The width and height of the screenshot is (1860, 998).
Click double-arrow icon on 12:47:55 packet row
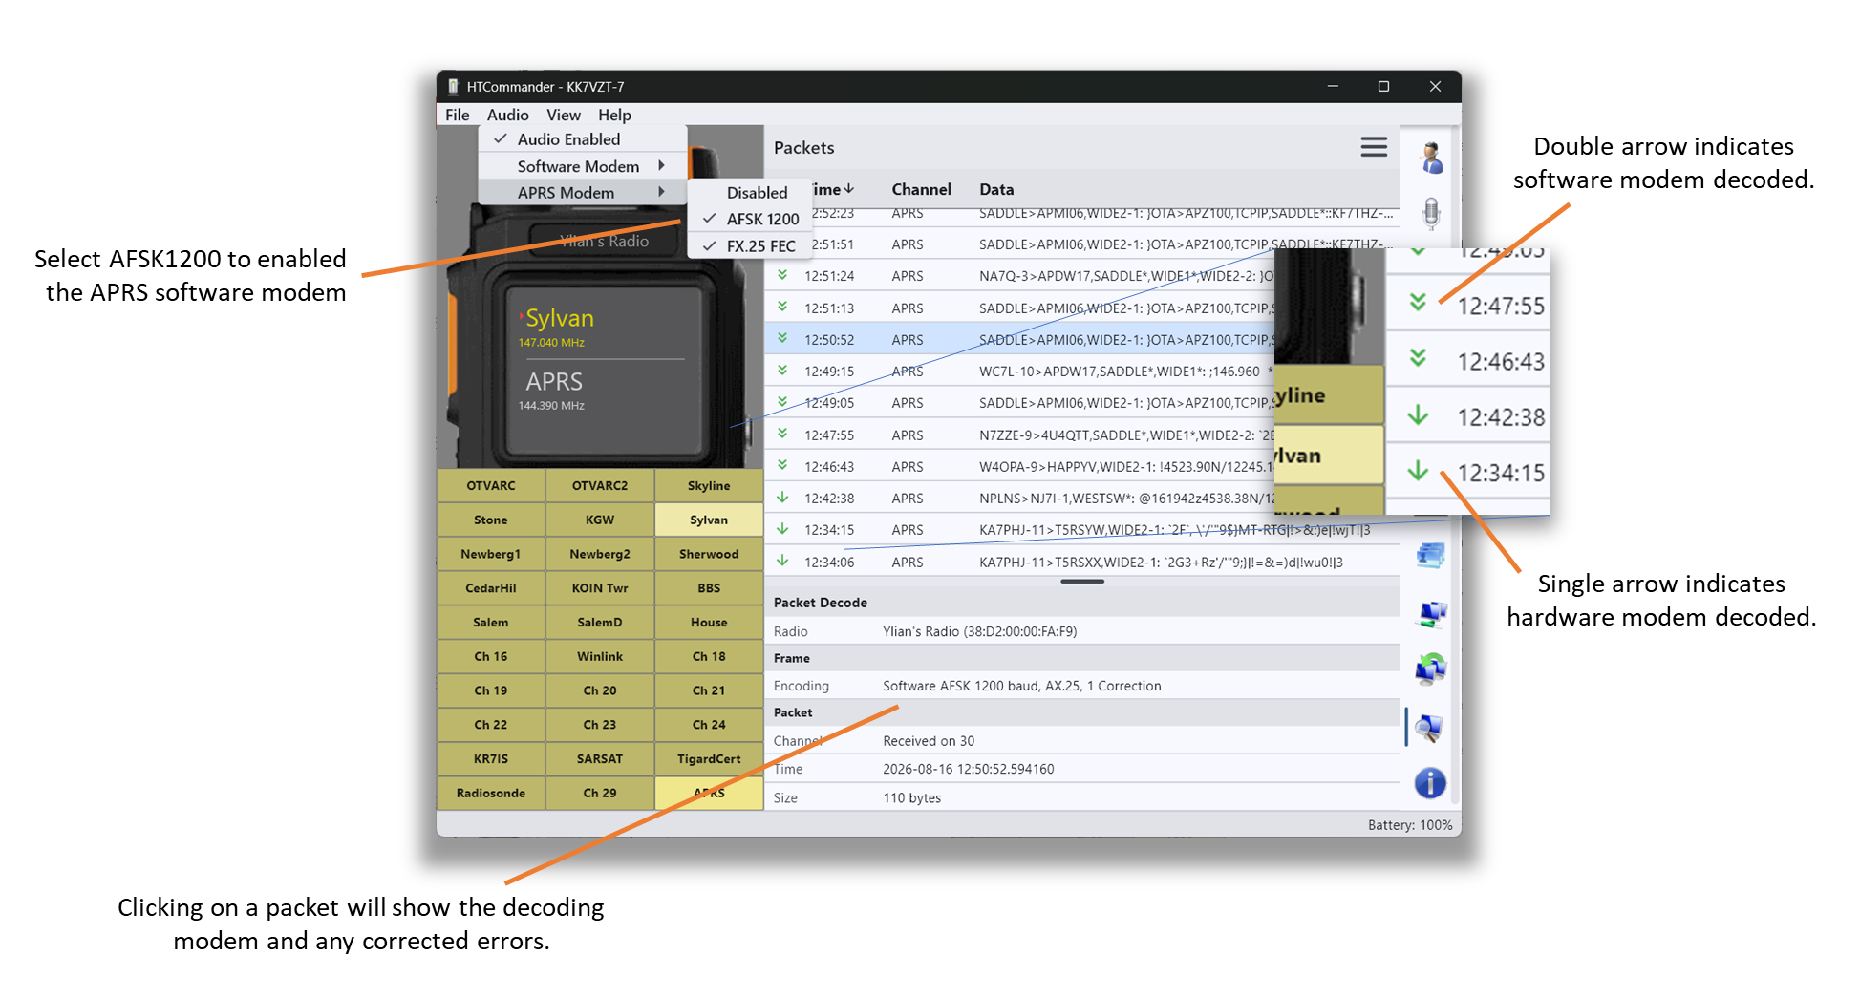click(x=782, y=434)
